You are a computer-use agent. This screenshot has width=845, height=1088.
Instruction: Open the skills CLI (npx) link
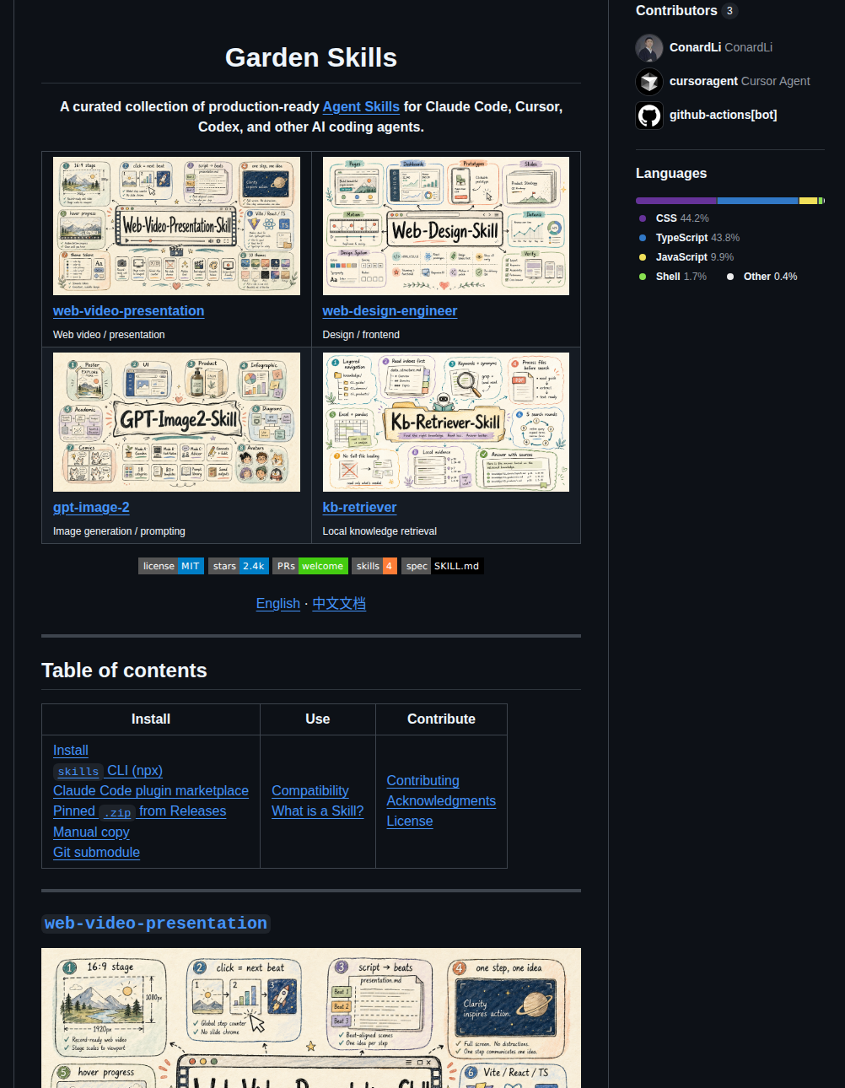click(x=108, y=771)
